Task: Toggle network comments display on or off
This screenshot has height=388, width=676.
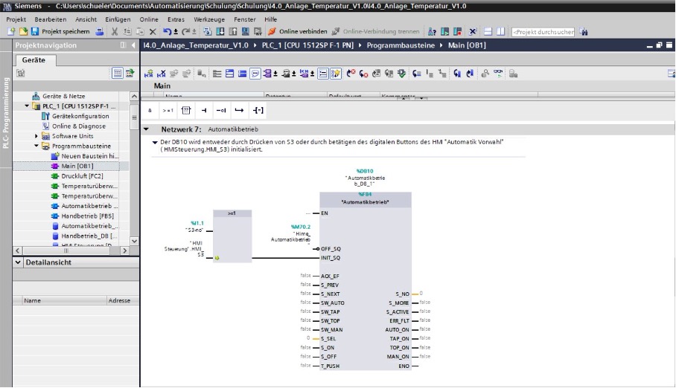Action: 255,74
